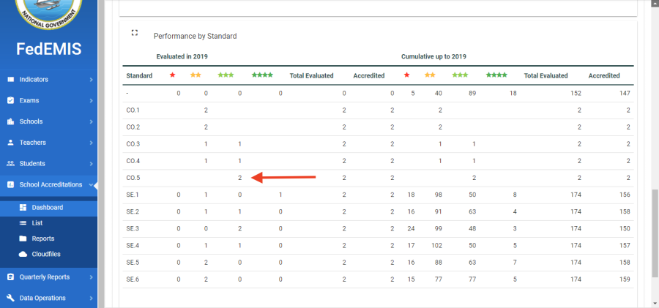Expand the Indicators menu chevron
659x308 pixels.
(x=91, y=79)
